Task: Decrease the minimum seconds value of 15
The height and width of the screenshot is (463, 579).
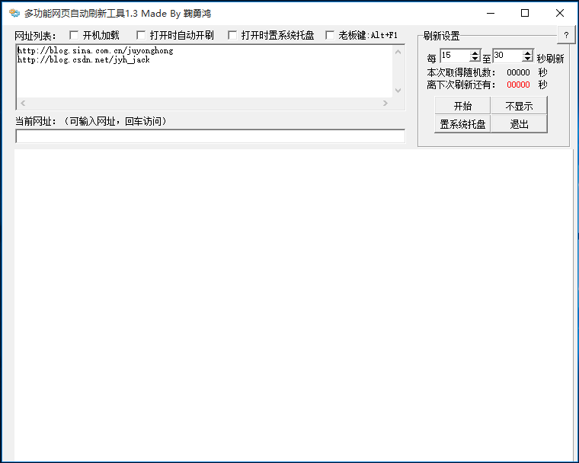Action: point(475,59)
